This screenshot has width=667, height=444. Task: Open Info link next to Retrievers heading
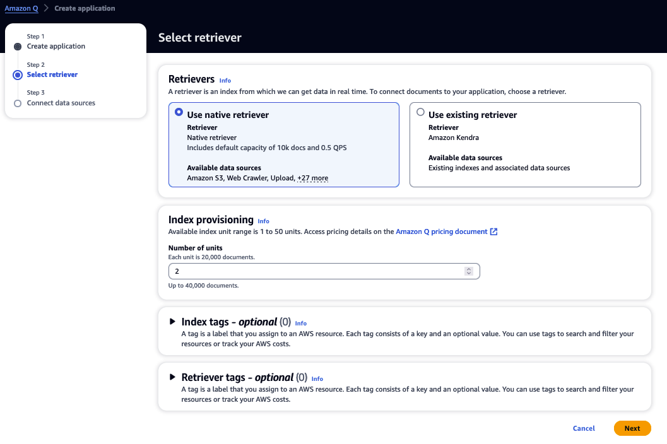point(225,81)
